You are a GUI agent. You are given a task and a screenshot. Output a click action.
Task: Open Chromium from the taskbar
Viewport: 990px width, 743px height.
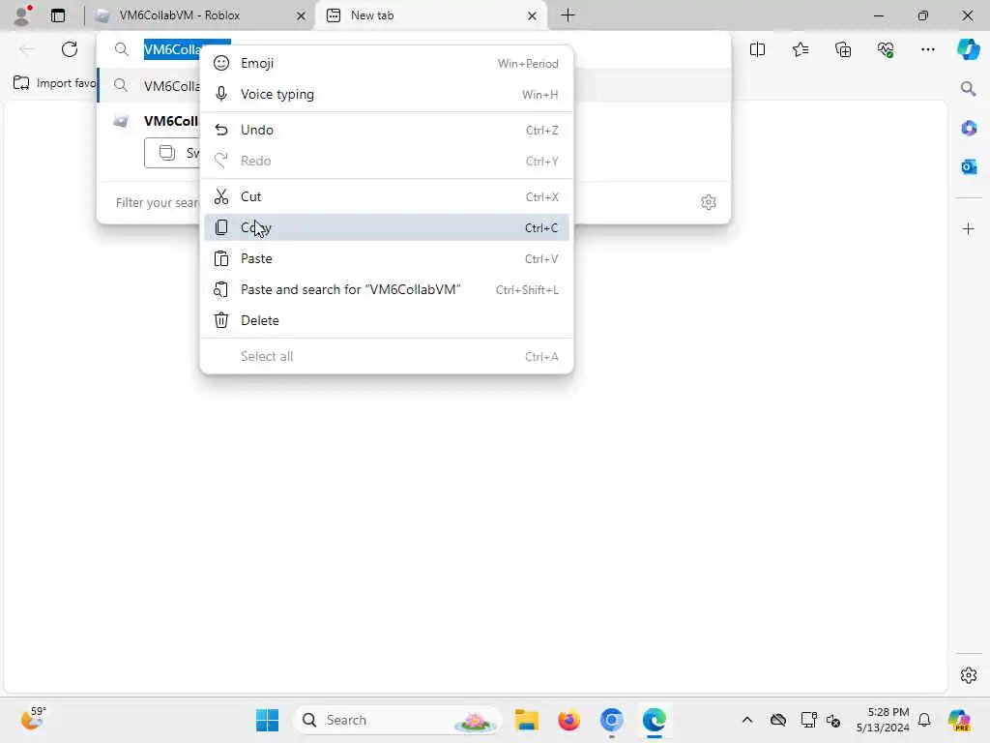pyautogui.click(x=611, y=720)
